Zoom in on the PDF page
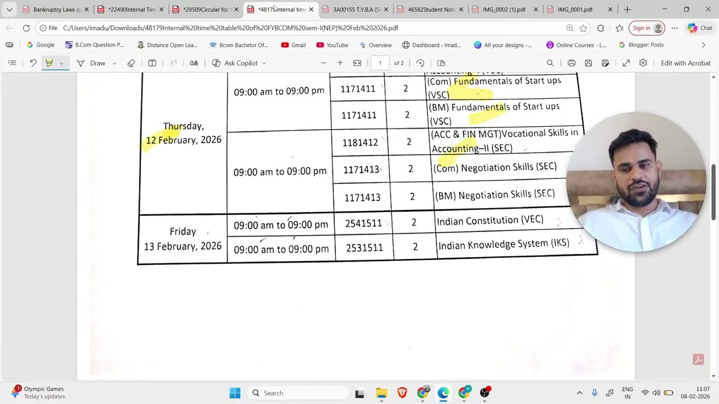 tap(340, 63)
